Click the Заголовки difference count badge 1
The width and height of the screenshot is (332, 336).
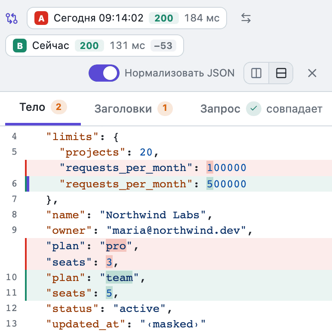(165, 108)
